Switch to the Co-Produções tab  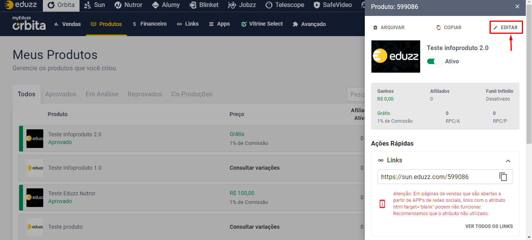click(192, 94)
